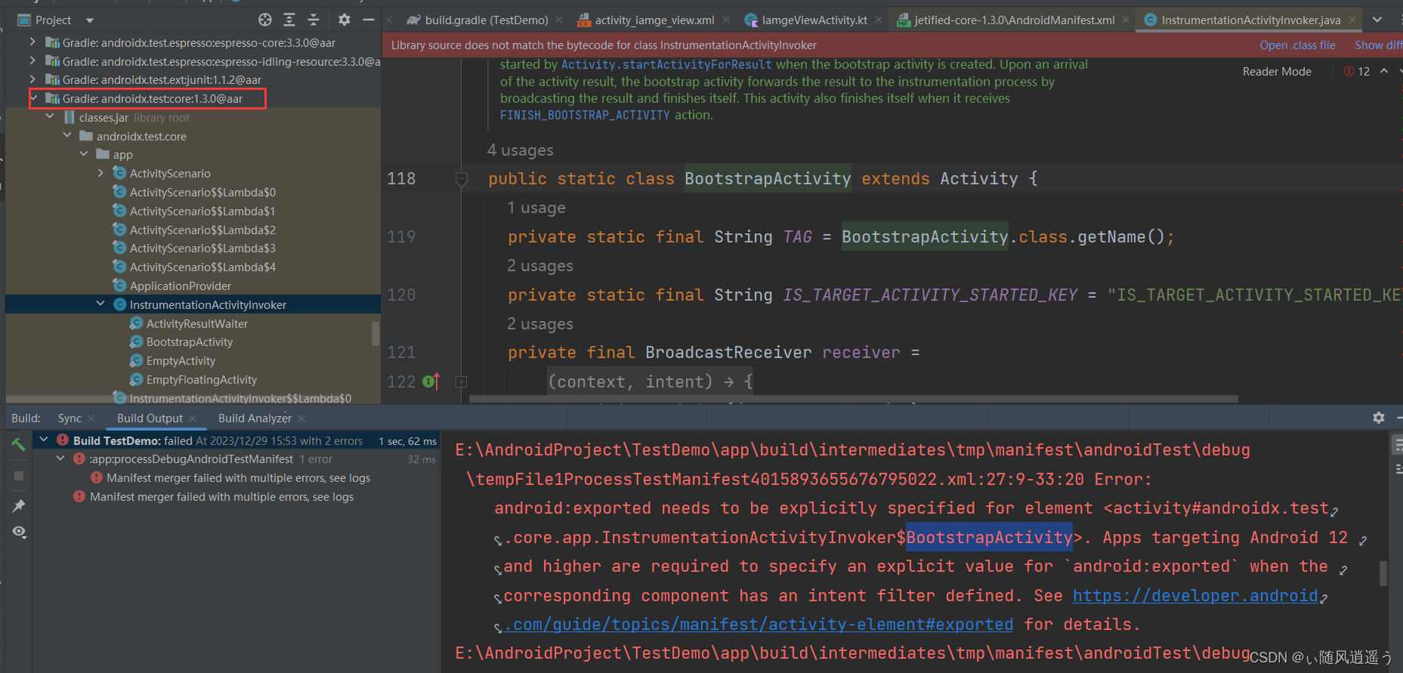Image resolution: width=1403 pixels, height=673 pixels.
Task: Click the green hammer rebuild icon
Action: click(19, 444)
